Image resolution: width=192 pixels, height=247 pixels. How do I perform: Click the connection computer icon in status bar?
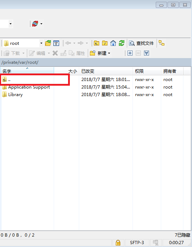click(156, 243)
